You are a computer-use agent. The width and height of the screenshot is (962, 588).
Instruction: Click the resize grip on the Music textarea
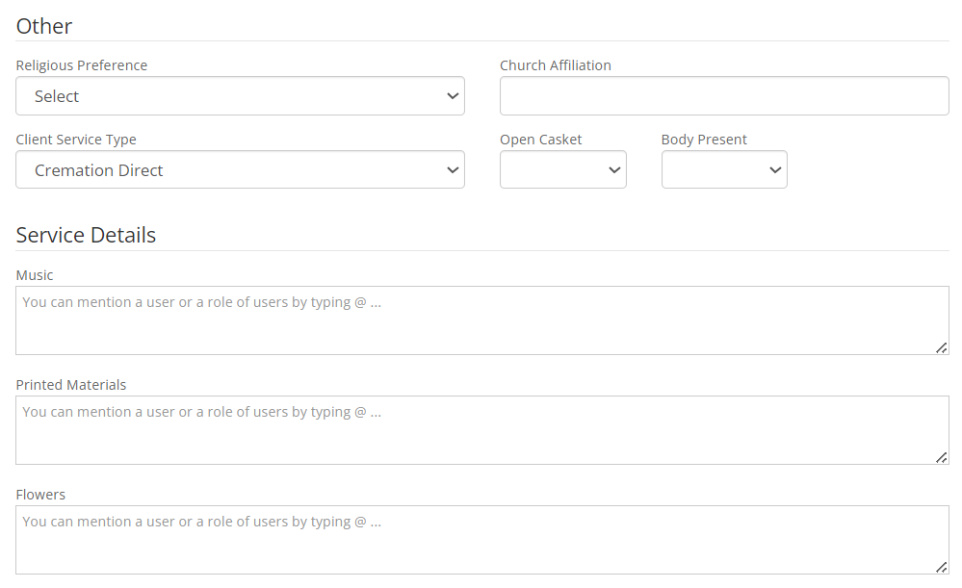coord(942,348)
